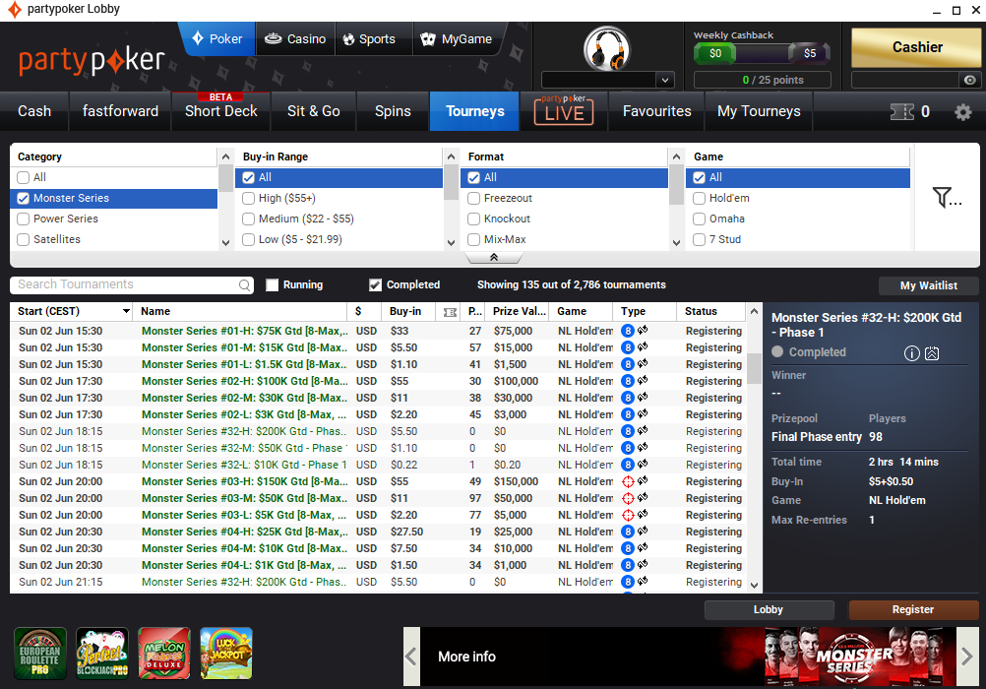Viewport: 986px width, 689px height.
Task: Click the Start (CEST) column sort arrow
Action: point(126,312)
